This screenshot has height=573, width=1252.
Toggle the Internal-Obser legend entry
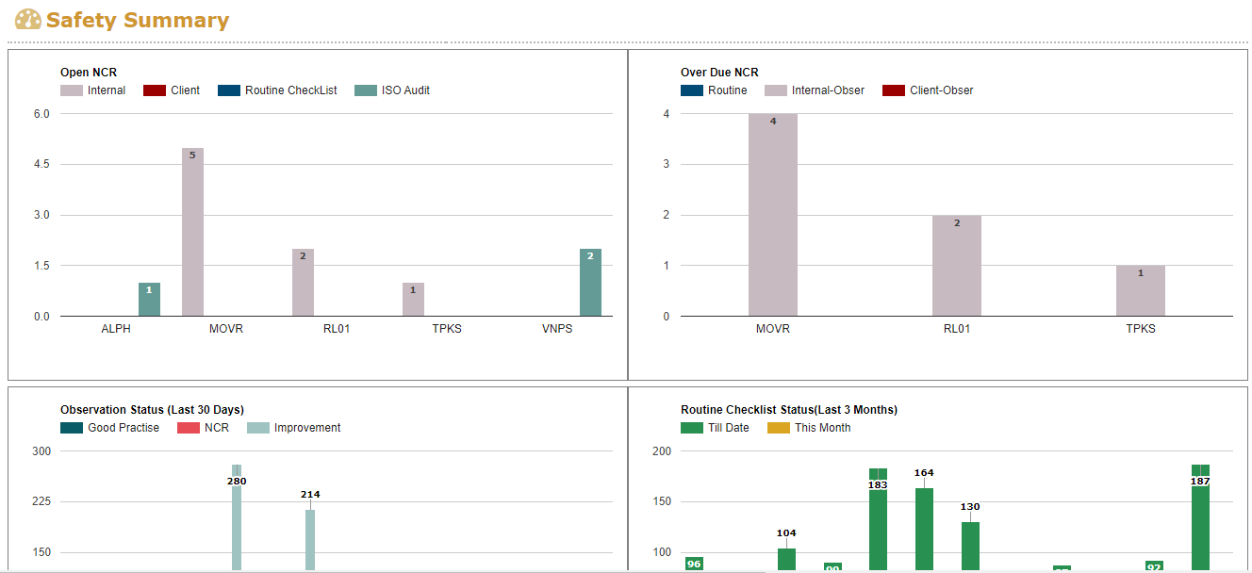point(815,90)
